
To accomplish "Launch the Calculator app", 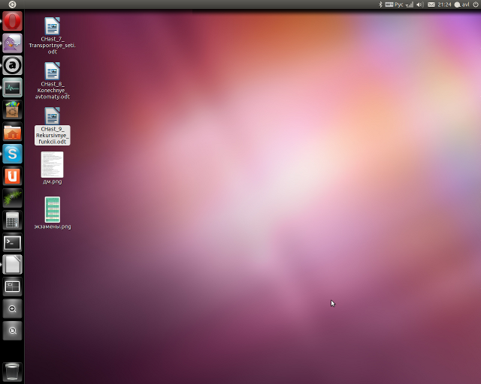I will (x=12, y=220).
